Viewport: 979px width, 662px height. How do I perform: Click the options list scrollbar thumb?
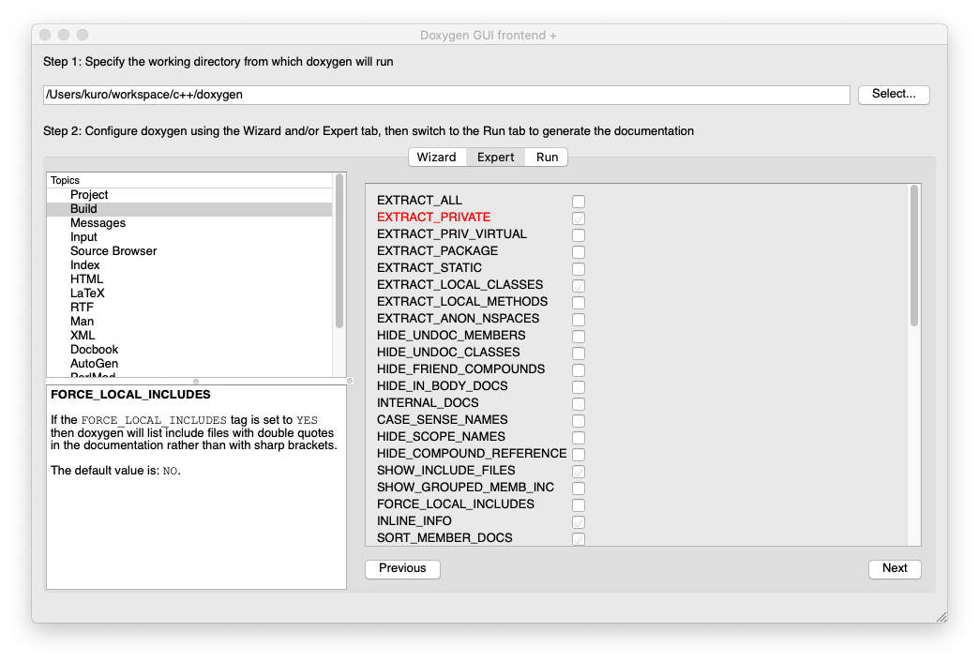[x=913, y=256]
